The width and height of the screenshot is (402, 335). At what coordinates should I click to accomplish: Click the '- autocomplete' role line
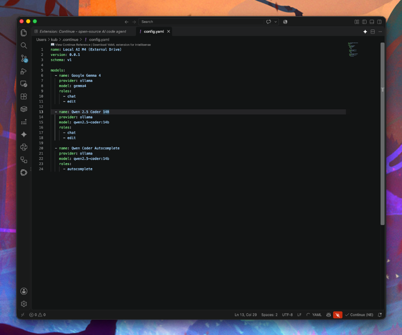(78, 169)
